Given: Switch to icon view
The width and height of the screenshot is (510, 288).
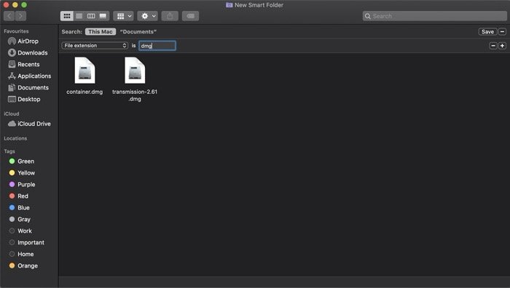Looking at the screenshot, I should [x=67, y=16].
